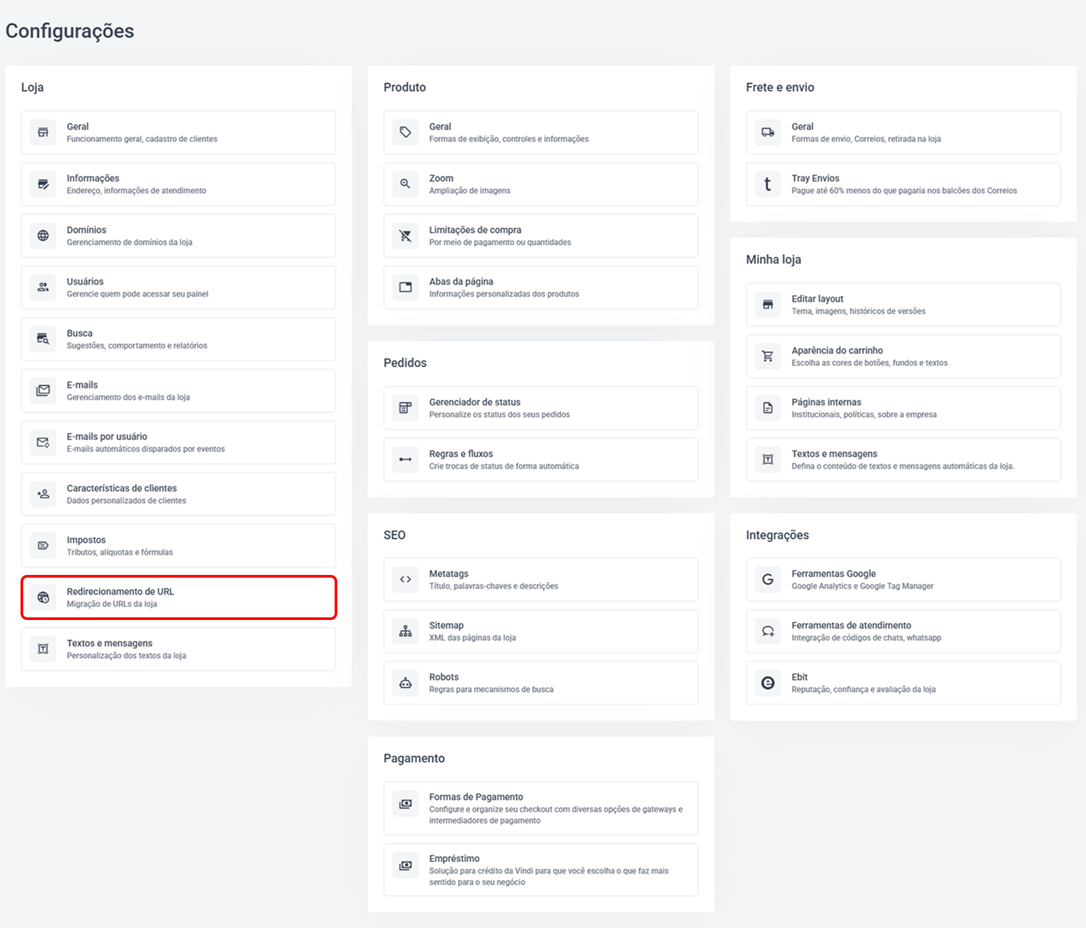The width and height of the screenshot is (1086, 928).
Task: Click 'Informações personalizadas dos produtos' text
Action: 504,294
